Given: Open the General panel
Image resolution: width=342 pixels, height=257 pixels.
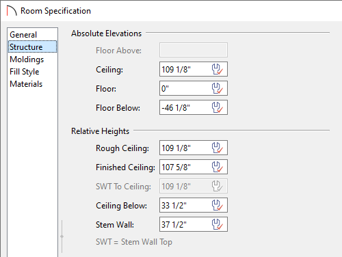Looking at the screenshot, I should [32, 35].
